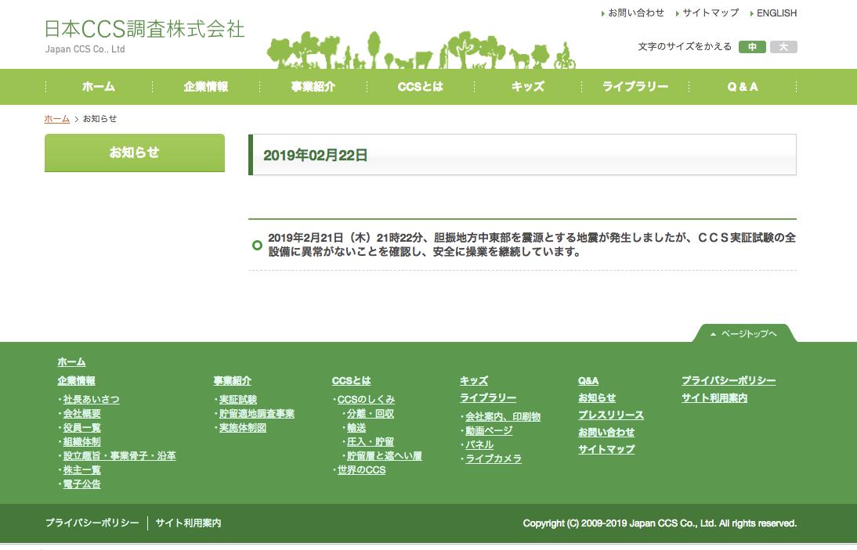Open the パネル footer link
The image size is (857, 550).
(479, 444)
